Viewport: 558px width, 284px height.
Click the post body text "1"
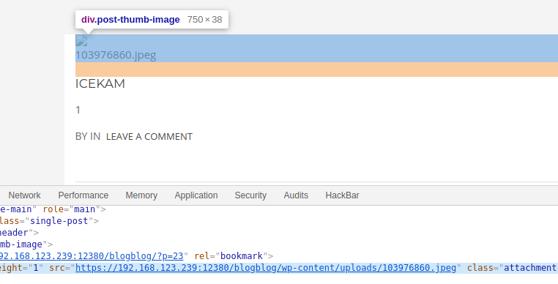pos(78,110)
